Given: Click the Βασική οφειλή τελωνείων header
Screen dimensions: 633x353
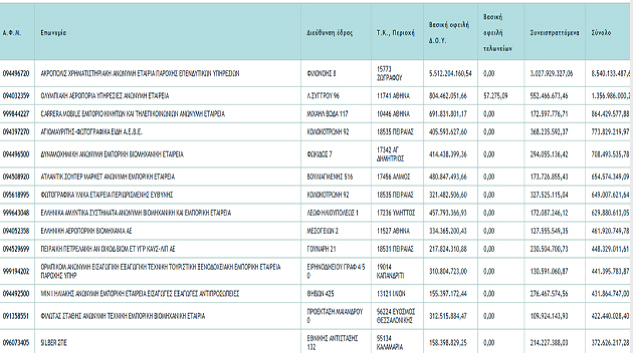Looking at the screenshot, I should click(498, 32).
